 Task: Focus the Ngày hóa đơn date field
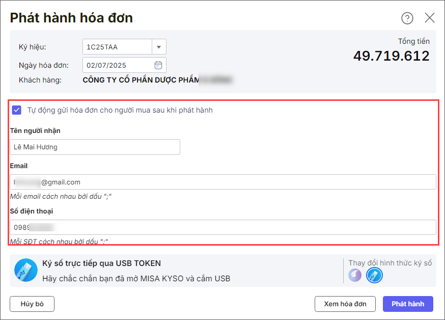coord(124,65)
